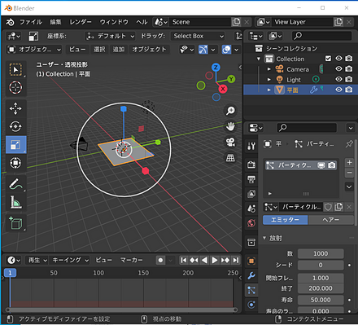
Task: Hide Light in viewport
Action: pyautogui.click(x=338, y=79)
